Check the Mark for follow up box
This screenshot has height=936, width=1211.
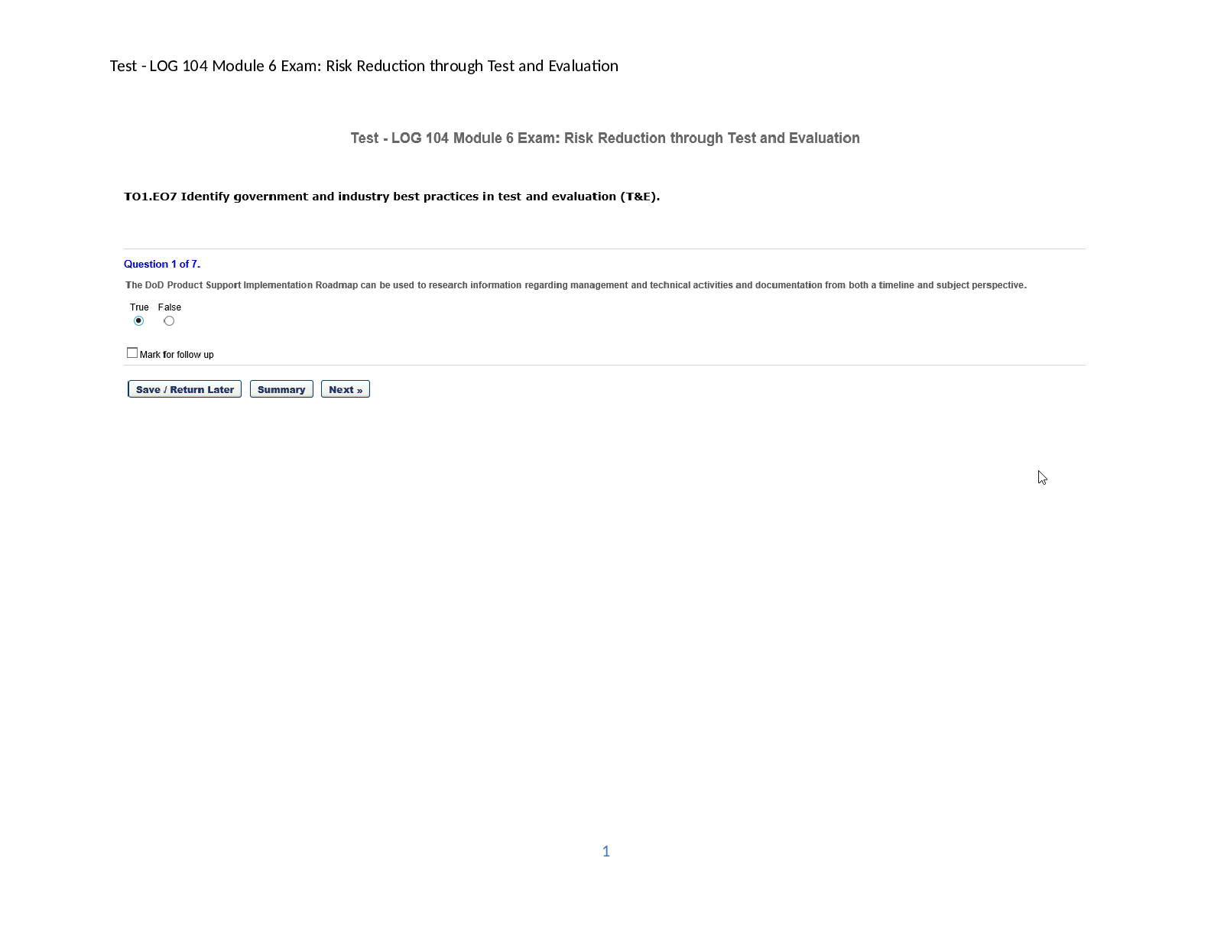pos(132,353)
